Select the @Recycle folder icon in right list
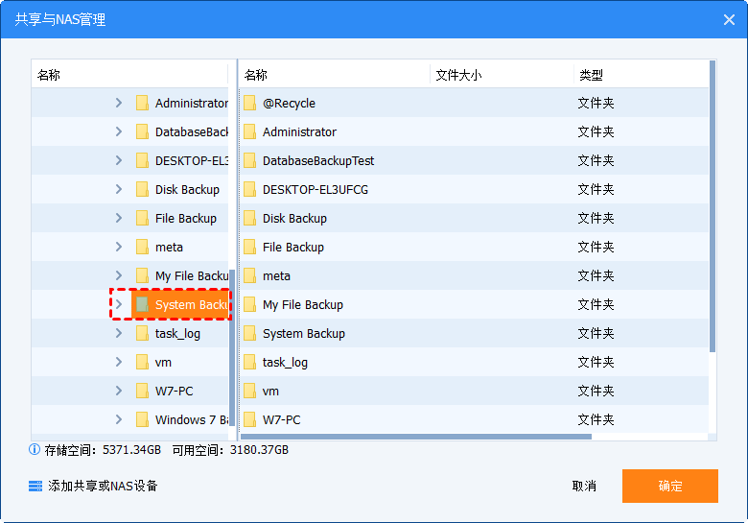 pyautogui.click(x=249, y=104)
